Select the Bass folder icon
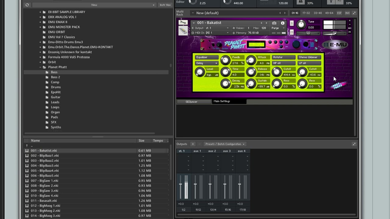Viewport: 390px width, 219px height. 47,72
